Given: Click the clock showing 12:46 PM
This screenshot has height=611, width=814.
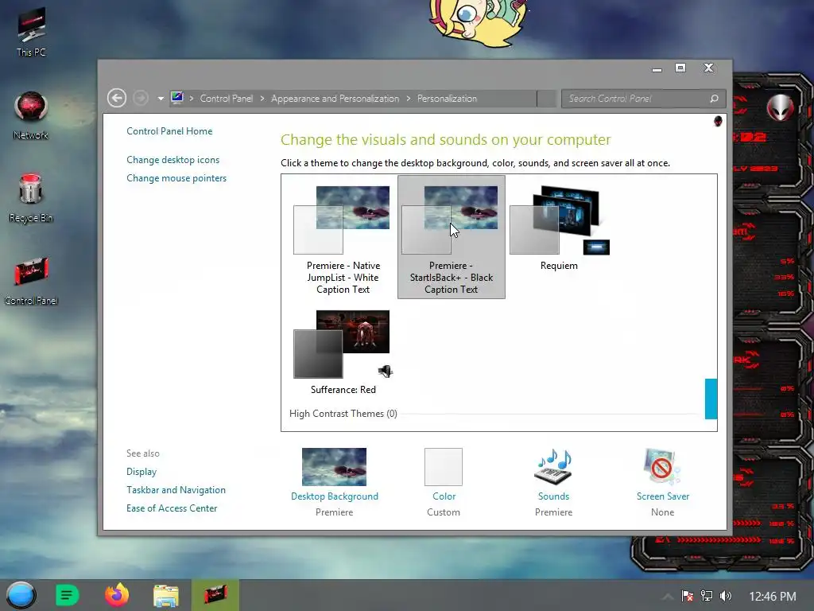Looking at the screenshot, I should click(x=773, y=597).
